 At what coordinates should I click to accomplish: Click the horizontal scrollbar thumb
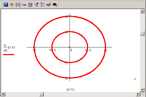coord(42,94)
